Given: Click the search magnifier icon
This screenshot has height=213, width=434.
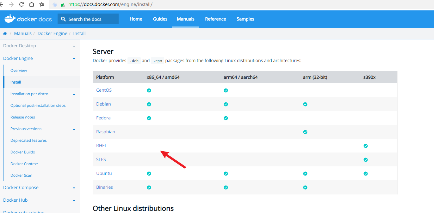Looking at the screenshot, I should (x=64, y=19).
